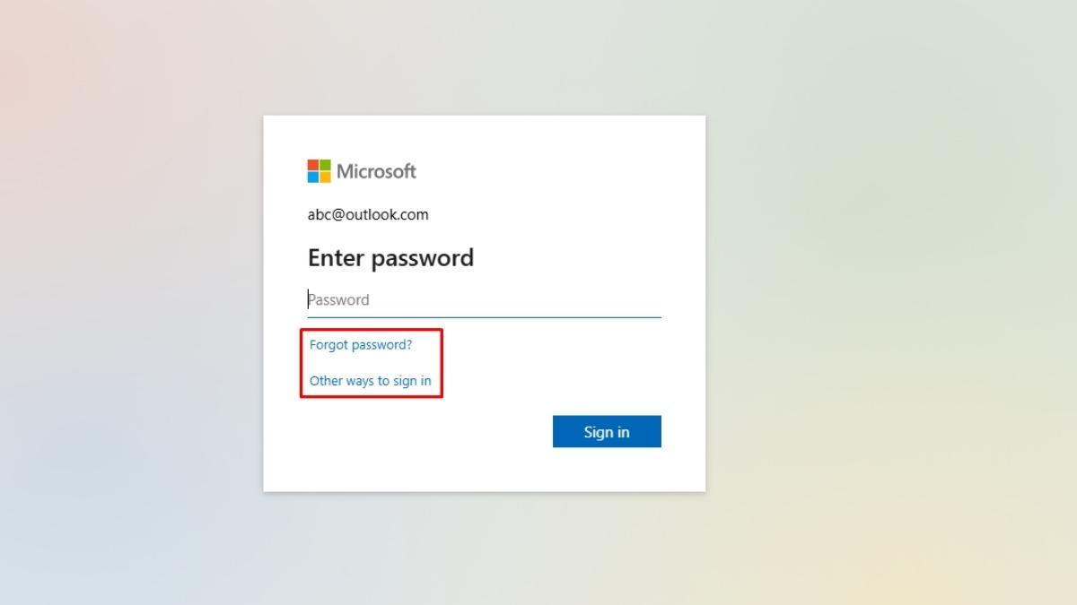Click the blue square in Microsoft logo

pyautogui.click(x=313, y=177)
